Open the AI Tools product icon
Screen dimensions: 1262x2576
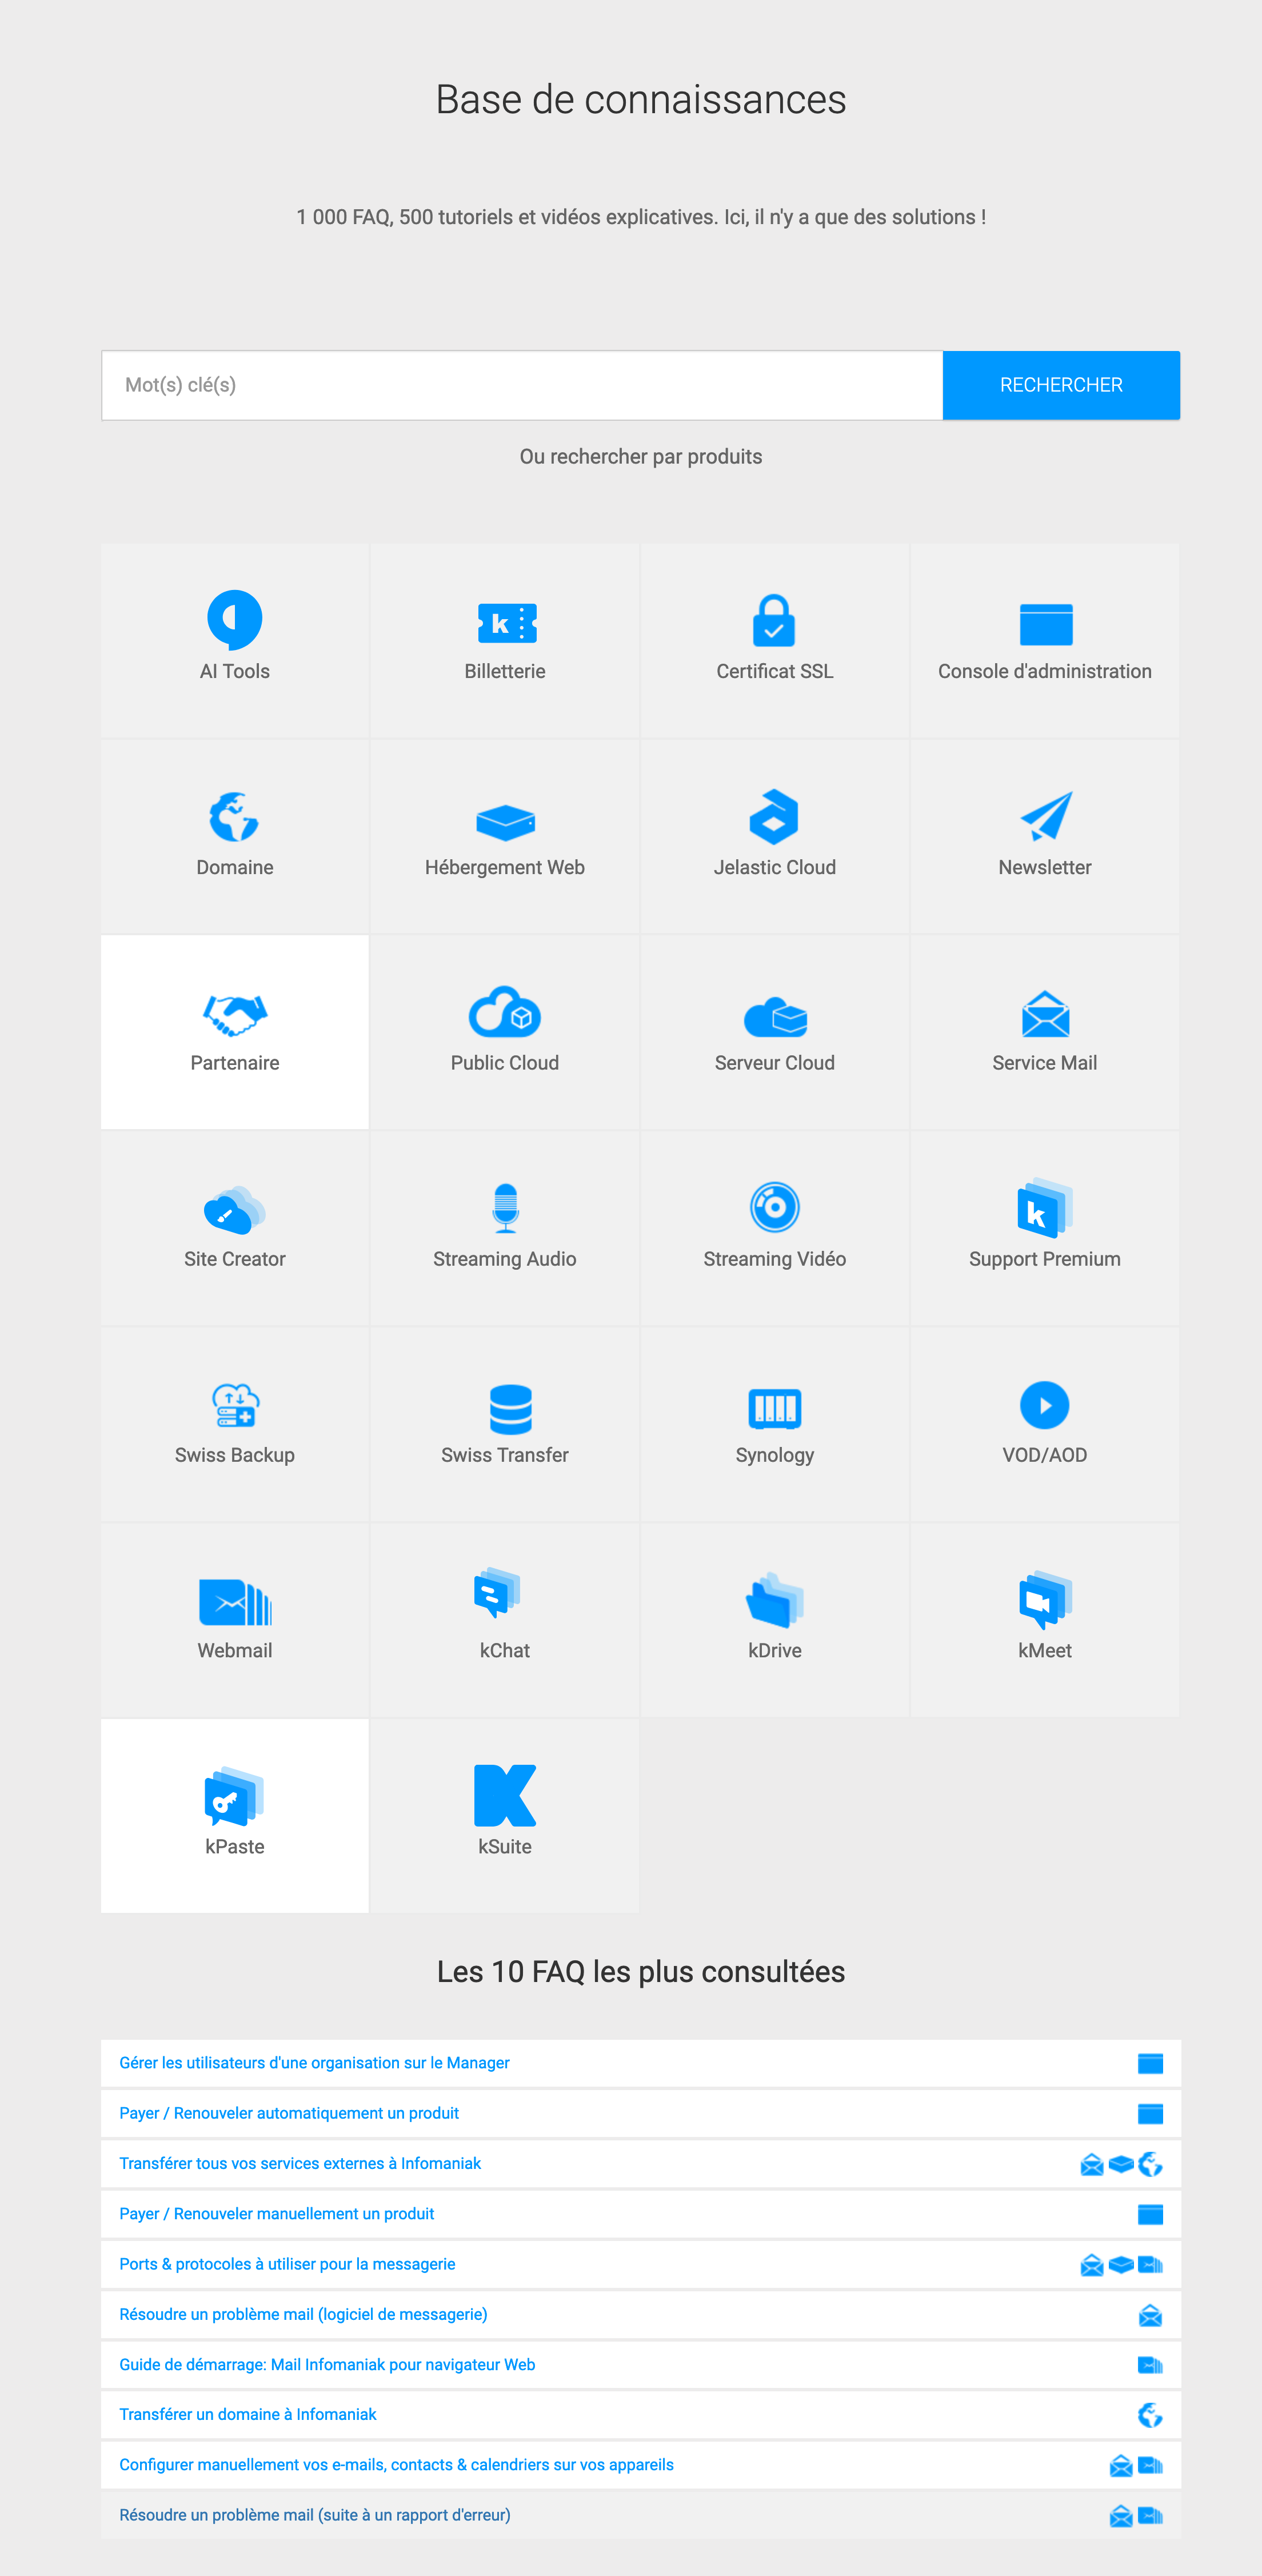pos(234,619)
